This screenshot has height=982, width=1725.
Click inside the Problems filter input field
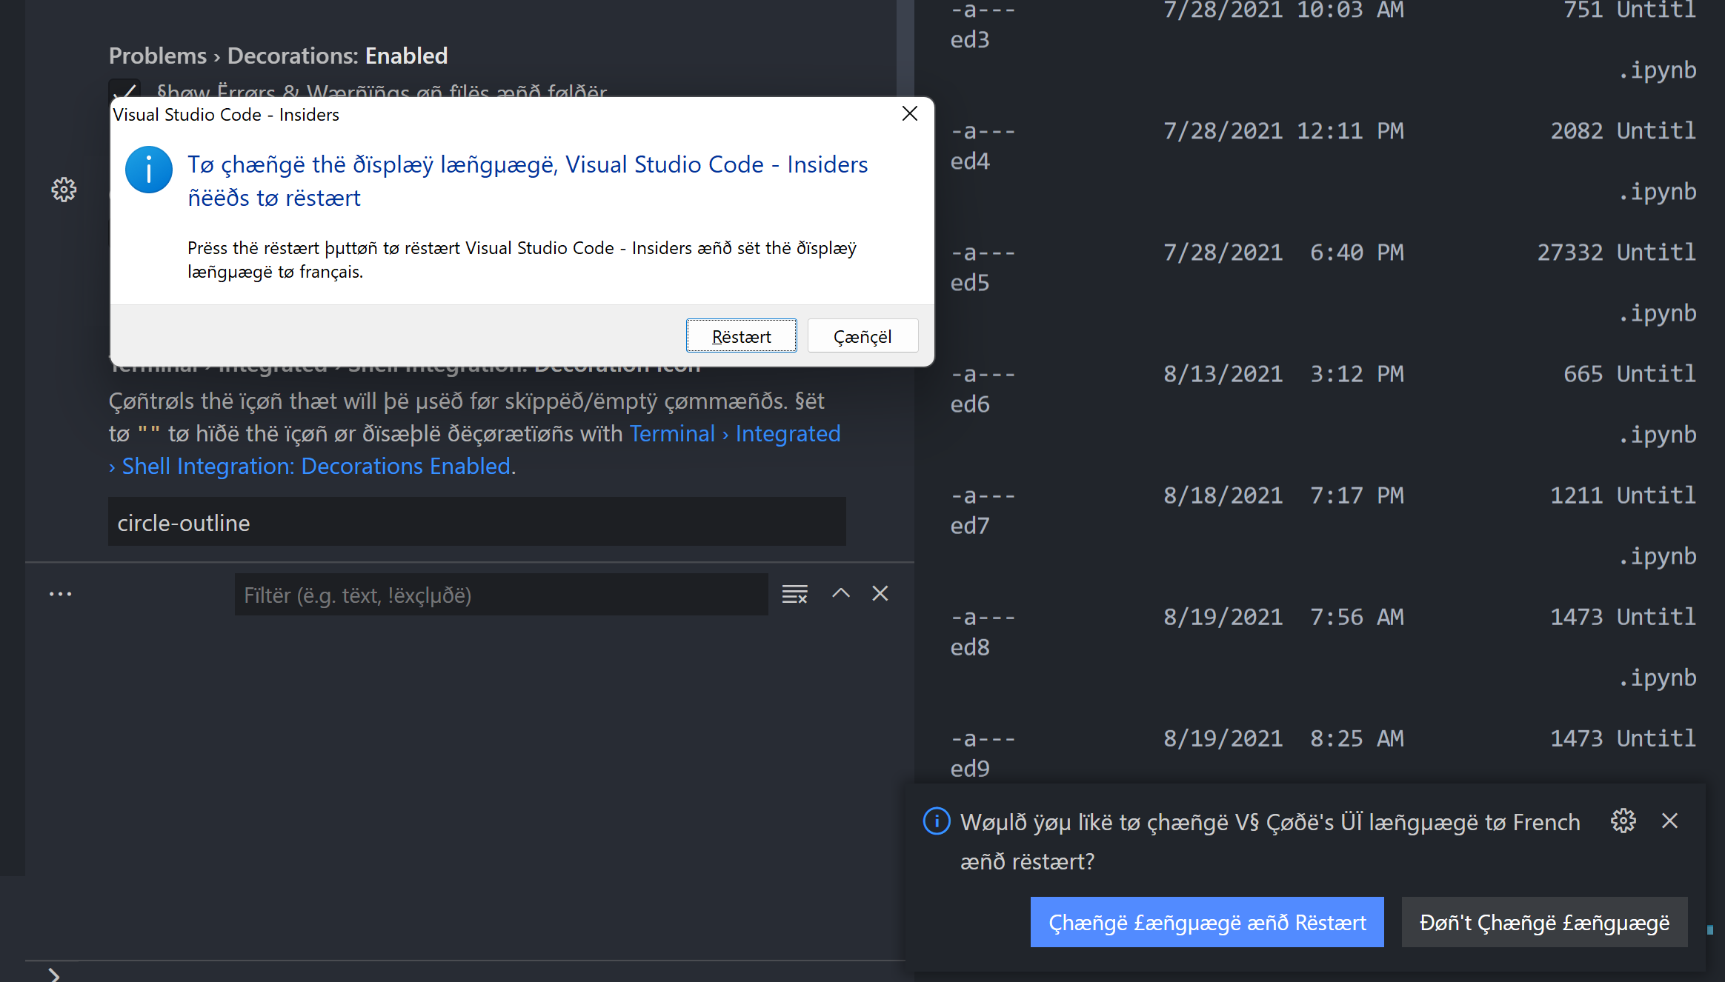[x=501, y=594]
